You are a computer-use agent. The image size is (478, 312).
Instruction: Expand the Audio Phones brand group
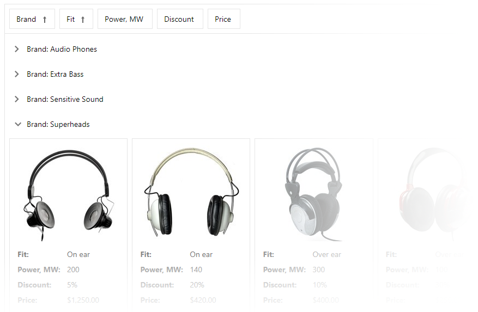coord(17,49)
